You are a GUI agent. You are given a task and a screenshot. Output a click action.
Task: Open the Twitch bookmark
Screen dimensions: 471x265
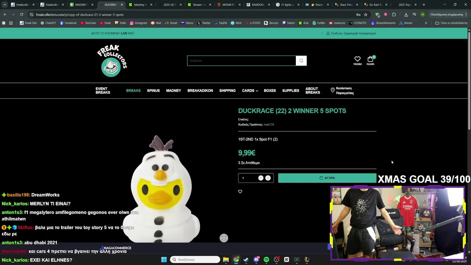288,23
